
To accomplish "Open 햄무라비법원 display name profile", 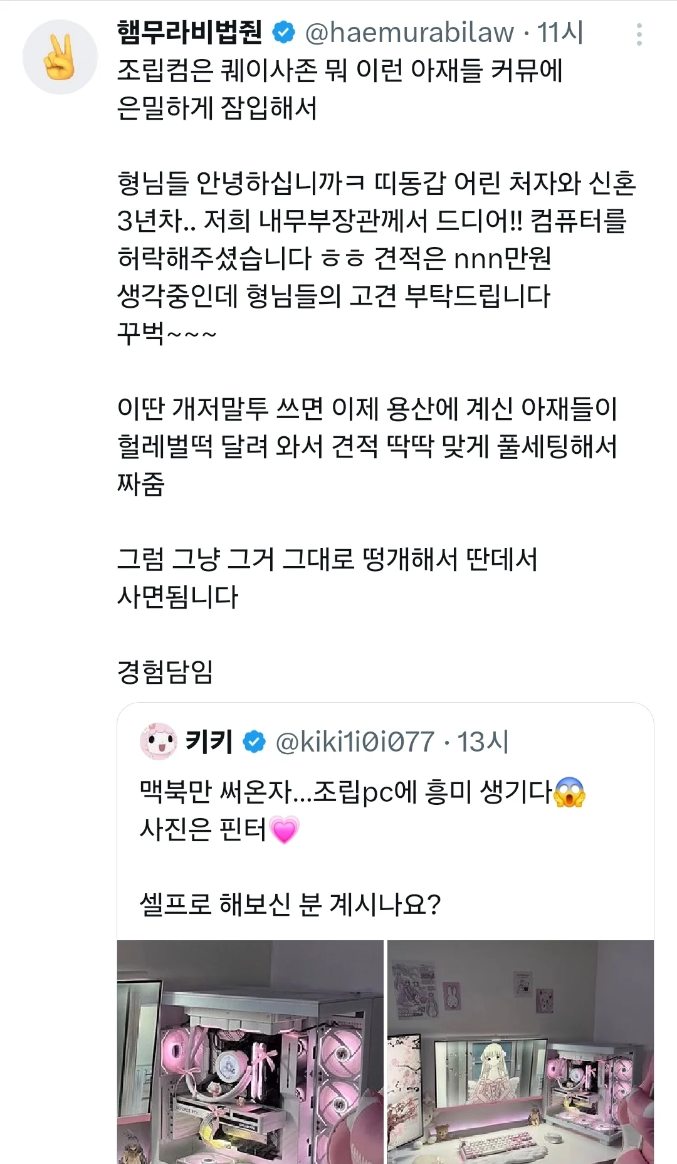I will pos(189,33).
